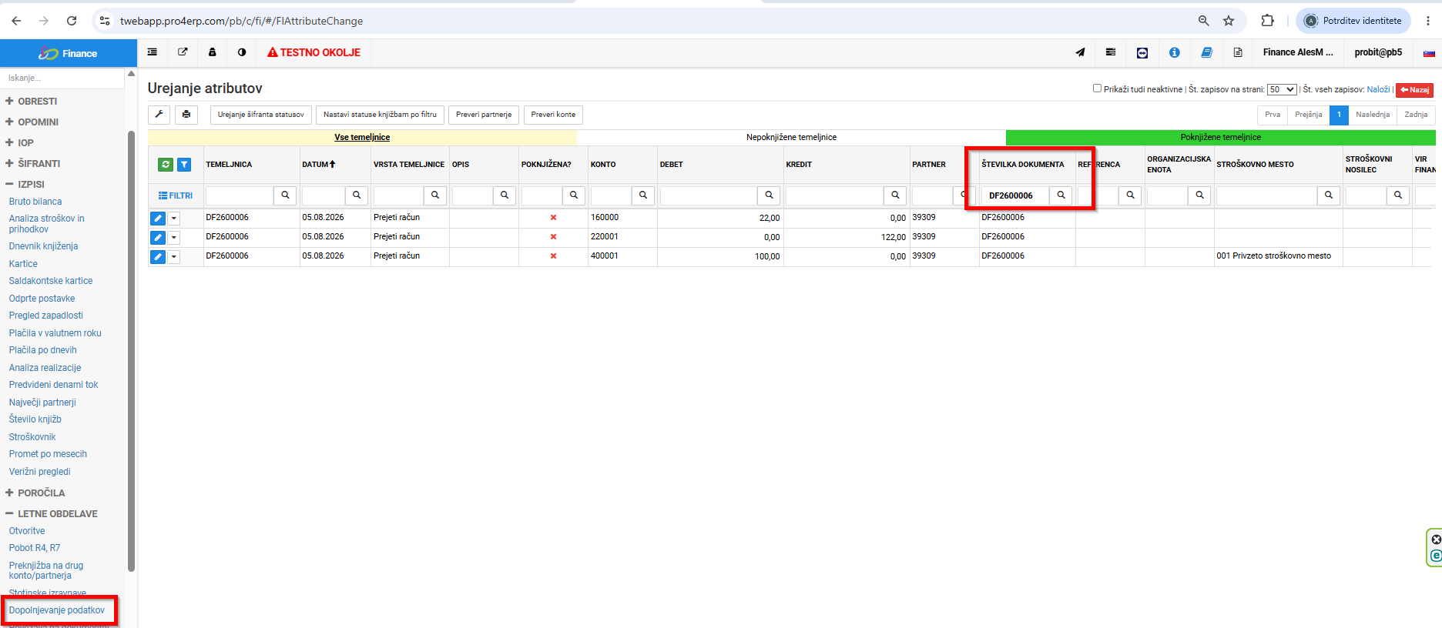Open dropdown arrow on konto 220001 row
This screenshot has width=1442, height=628.
[174, 238]
